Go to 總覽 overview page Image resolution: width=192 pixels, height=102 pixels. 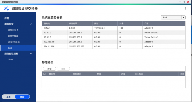7,18
